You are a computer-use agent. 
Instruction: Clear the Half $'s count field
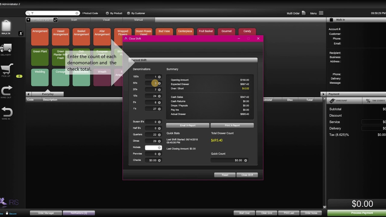[x=159, y=128]
